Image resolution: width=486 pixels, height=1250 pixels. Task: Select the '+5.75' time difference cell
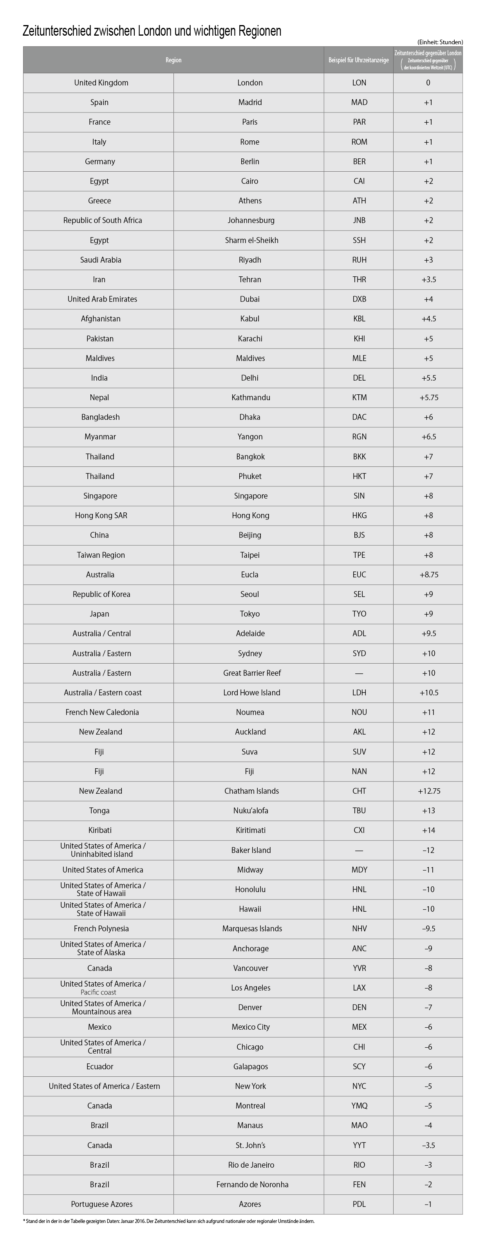[428, 397]
